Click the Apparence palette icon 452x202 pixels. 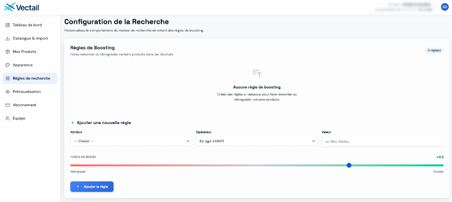8,65
